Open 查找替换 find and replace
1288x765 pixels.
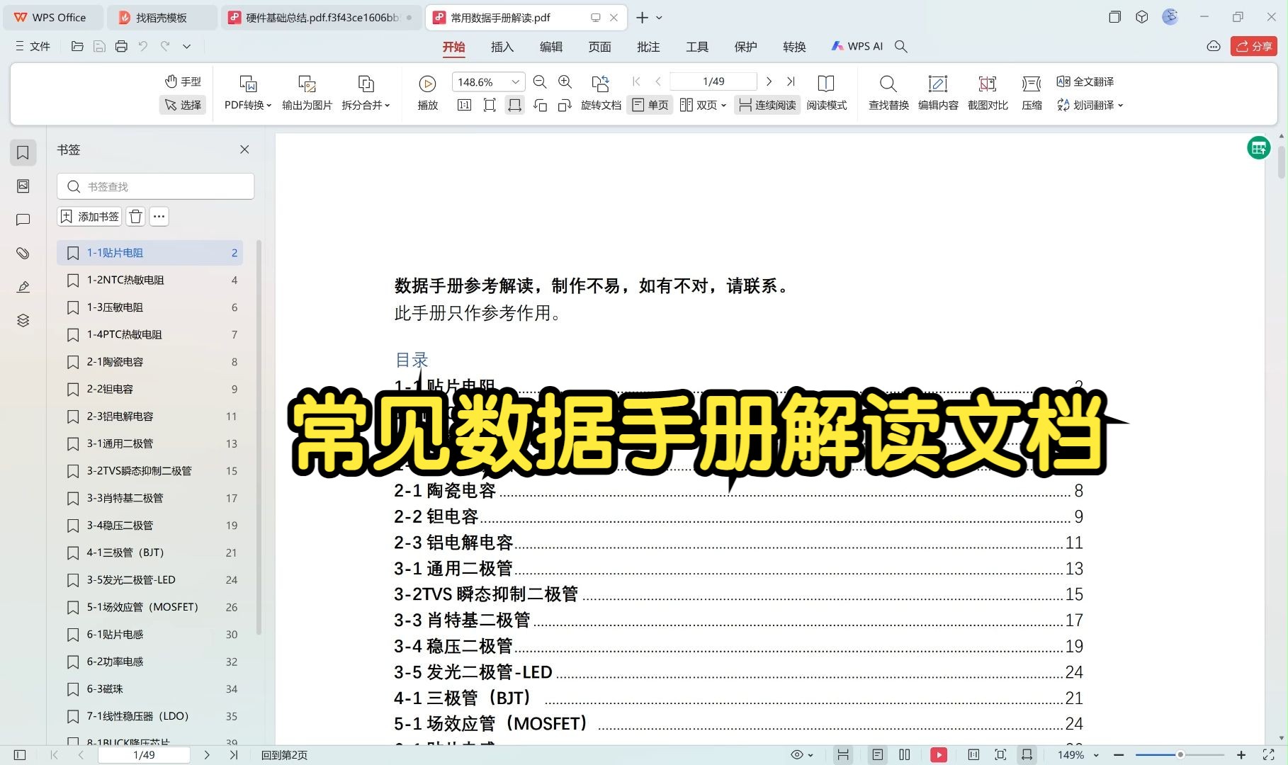(x=888, y=93)
